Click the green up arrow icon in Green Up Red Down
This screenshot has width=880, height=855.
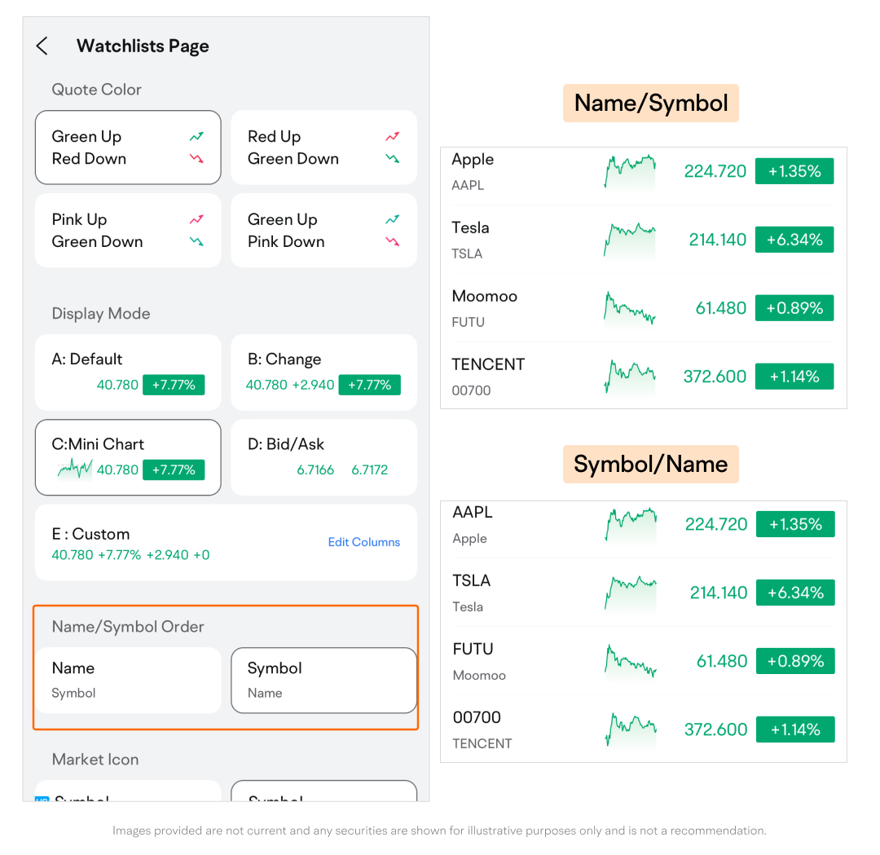coord(196,136)
